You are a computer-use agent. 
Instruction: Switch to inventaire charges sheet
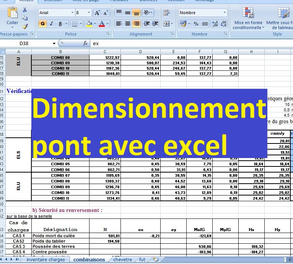click(46, 259)
